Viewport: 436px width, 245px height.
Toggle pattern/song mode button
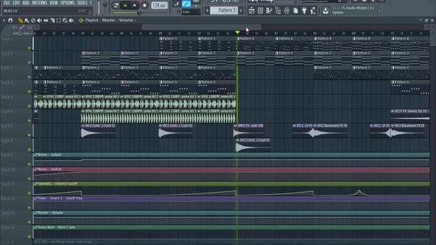[x=116, y=5]
